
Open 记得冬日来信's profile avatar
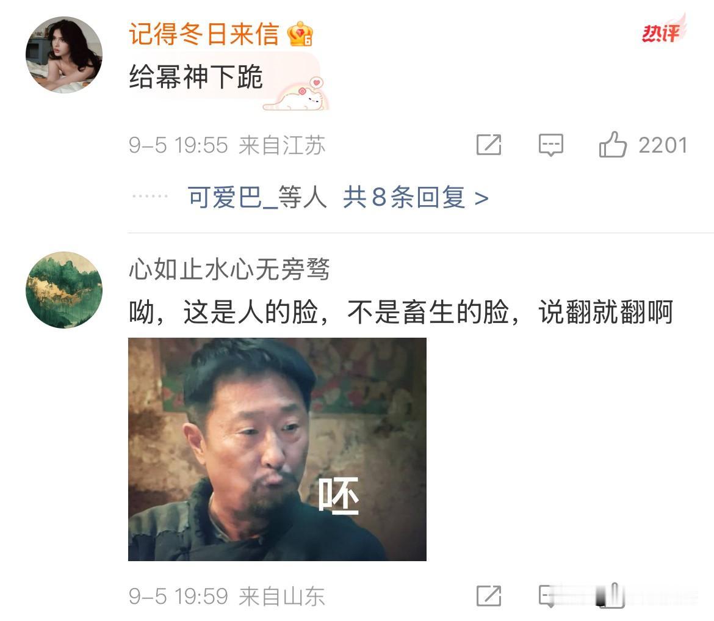click(x=63, y=55)
